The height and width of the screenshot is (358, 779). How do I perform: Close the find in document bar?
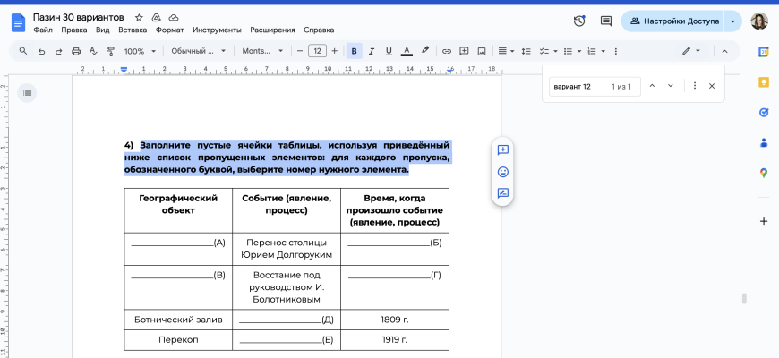pos(712,86)
